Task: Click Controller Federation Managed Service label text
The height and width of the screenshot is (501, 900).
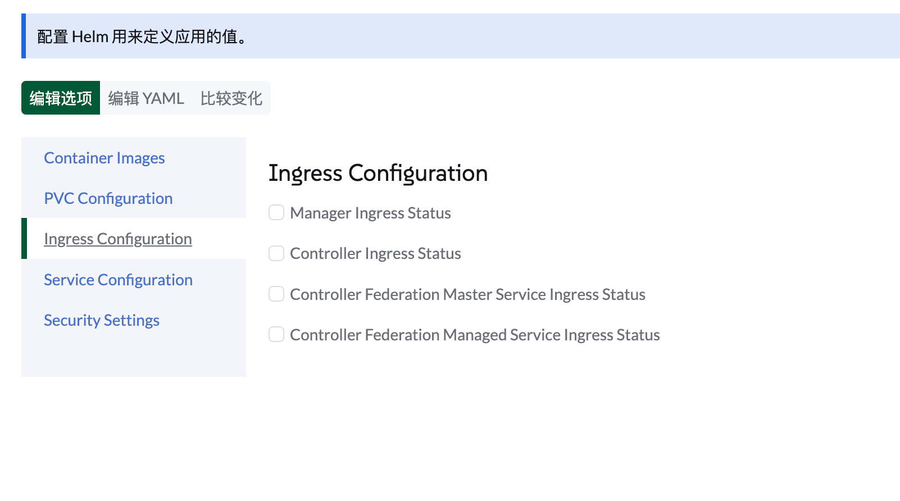Action: click(475, 335)
